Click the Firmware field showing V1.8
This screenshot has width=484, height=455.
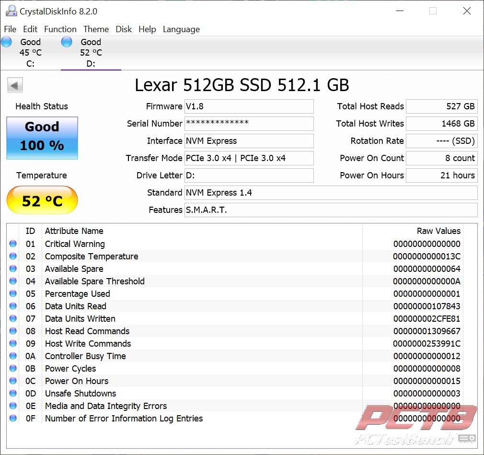pyautogui.click(x=249, y=106)
